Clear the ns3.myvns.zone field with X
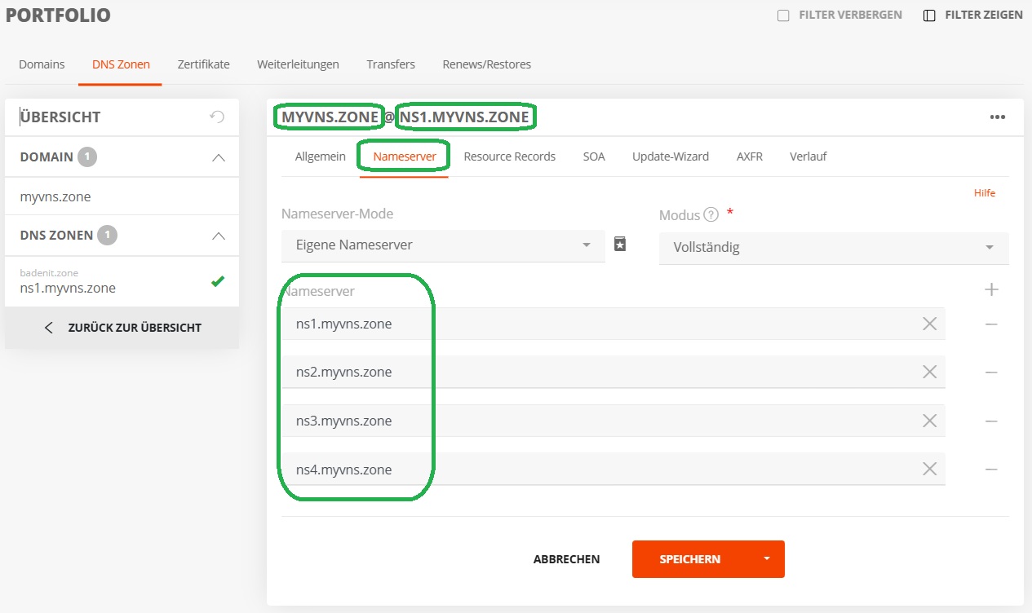 click(x=929, y=421)
